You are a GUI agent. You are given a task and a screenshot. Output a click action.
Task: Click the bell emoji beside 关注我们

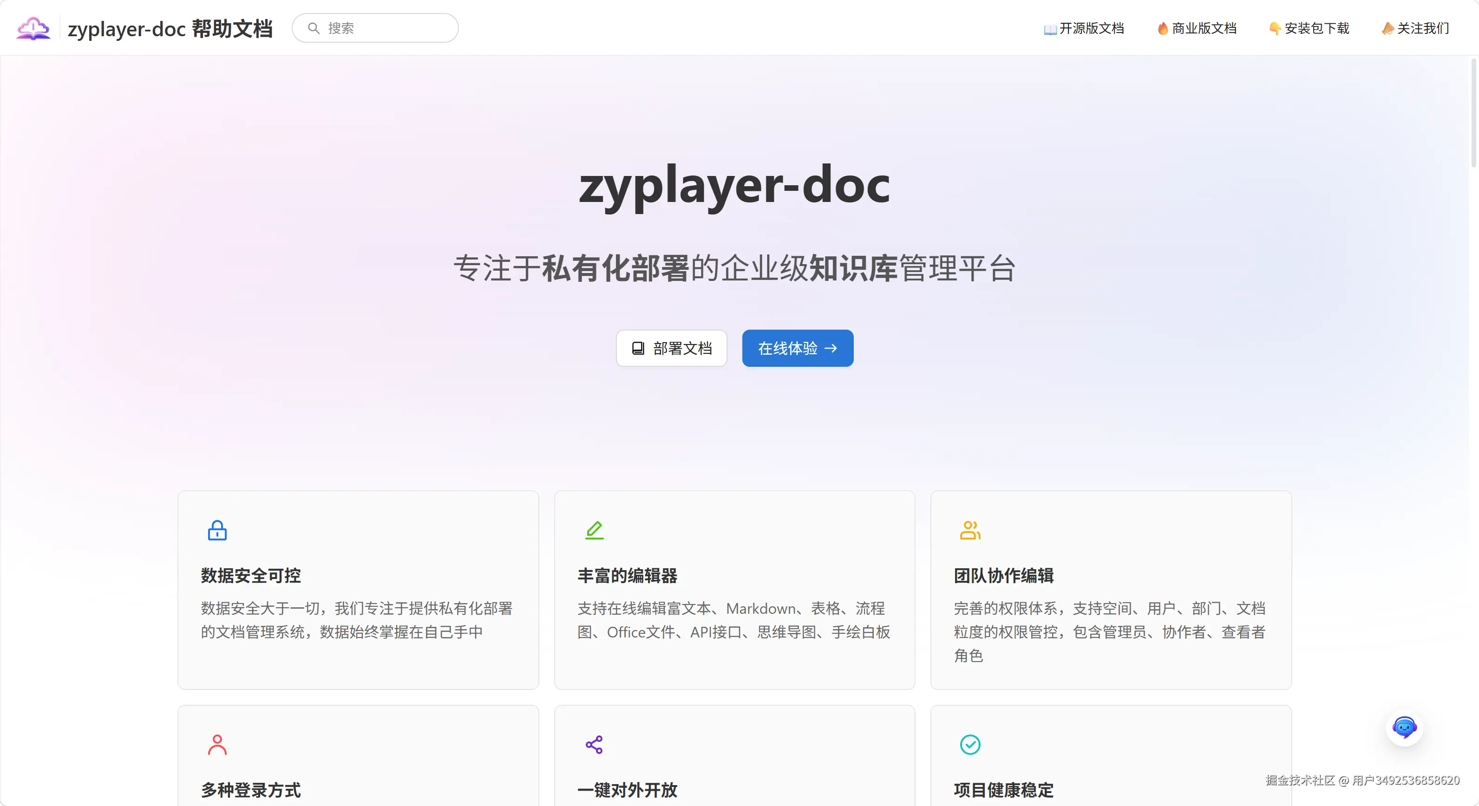click(1388, 29)
